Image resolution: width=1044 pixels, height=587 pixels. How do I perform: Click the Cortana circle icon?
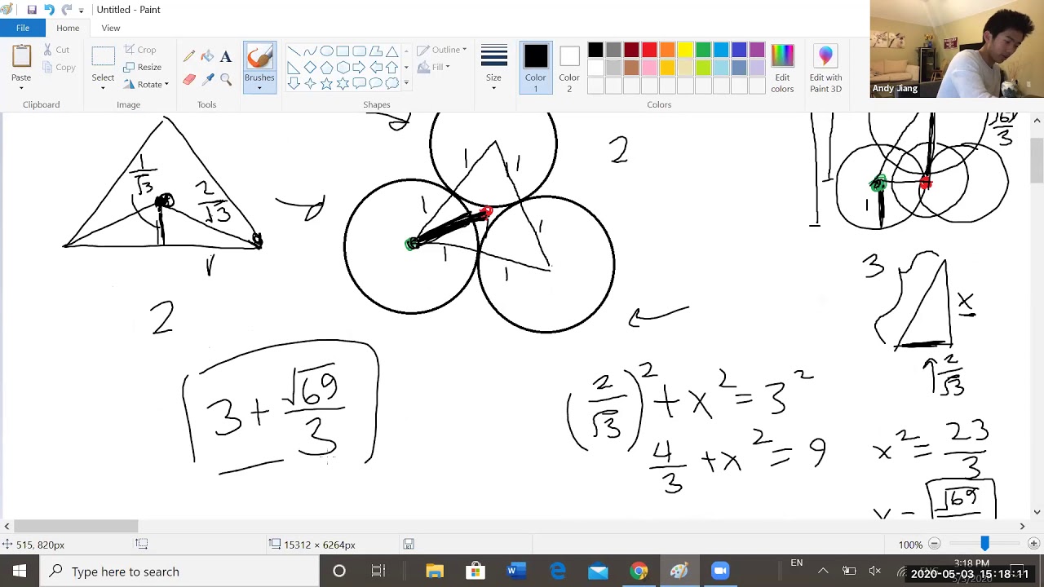(x=339, y=571)
